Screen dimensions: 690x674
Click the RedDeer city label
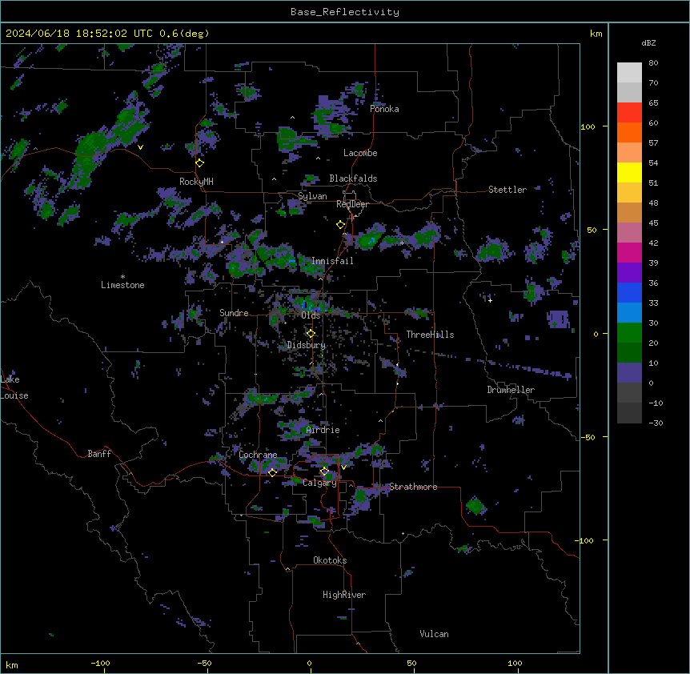352,204
